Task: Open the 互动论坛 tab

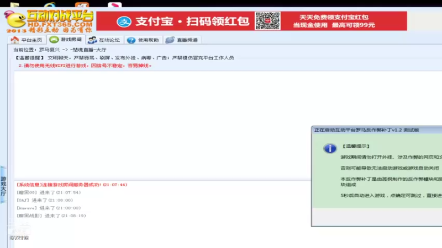Action: (x=104, y=40)
